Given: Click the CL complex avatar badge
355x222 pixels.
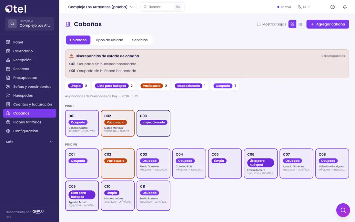Looking at the screenshot, I should (12, 24).
